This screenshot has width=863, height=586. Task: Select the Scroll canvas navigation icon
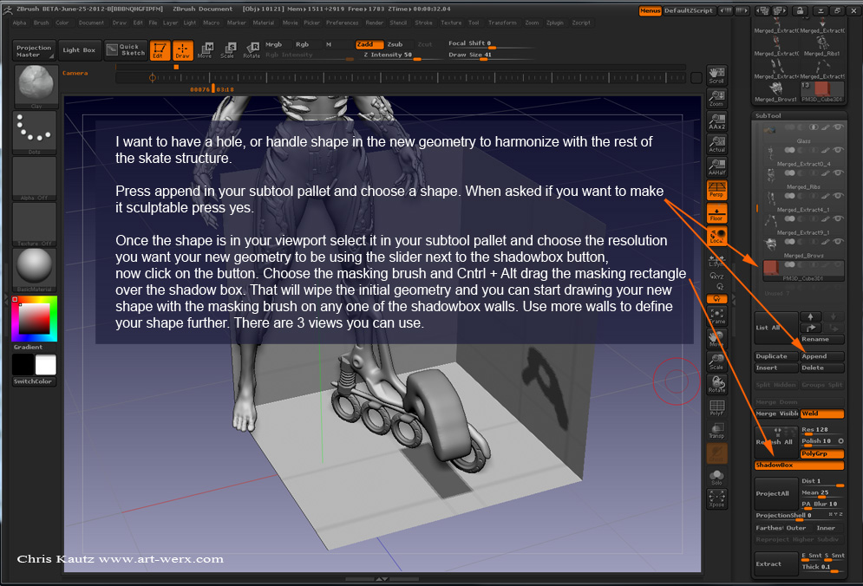tap(716, 75)
